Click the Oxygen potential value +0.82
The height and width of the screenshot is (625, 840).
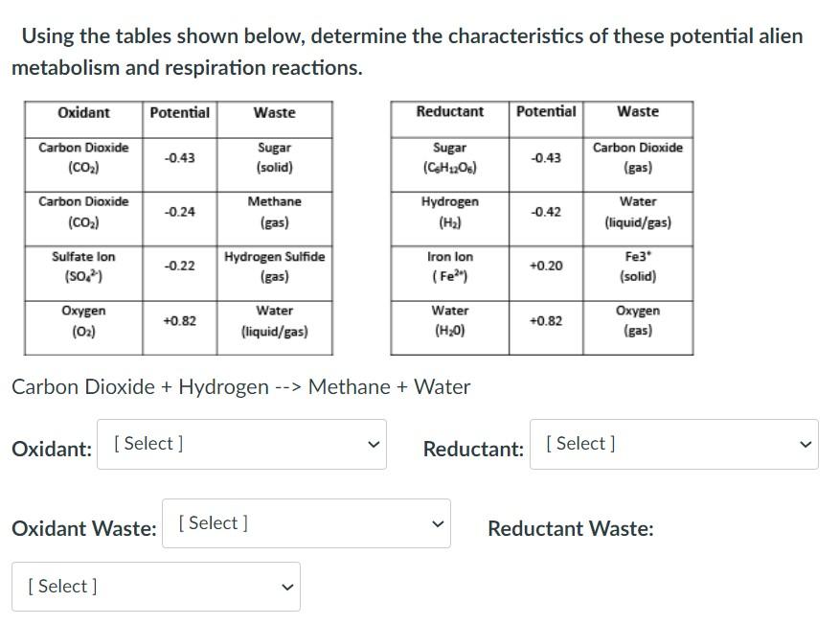click(181, 321)
